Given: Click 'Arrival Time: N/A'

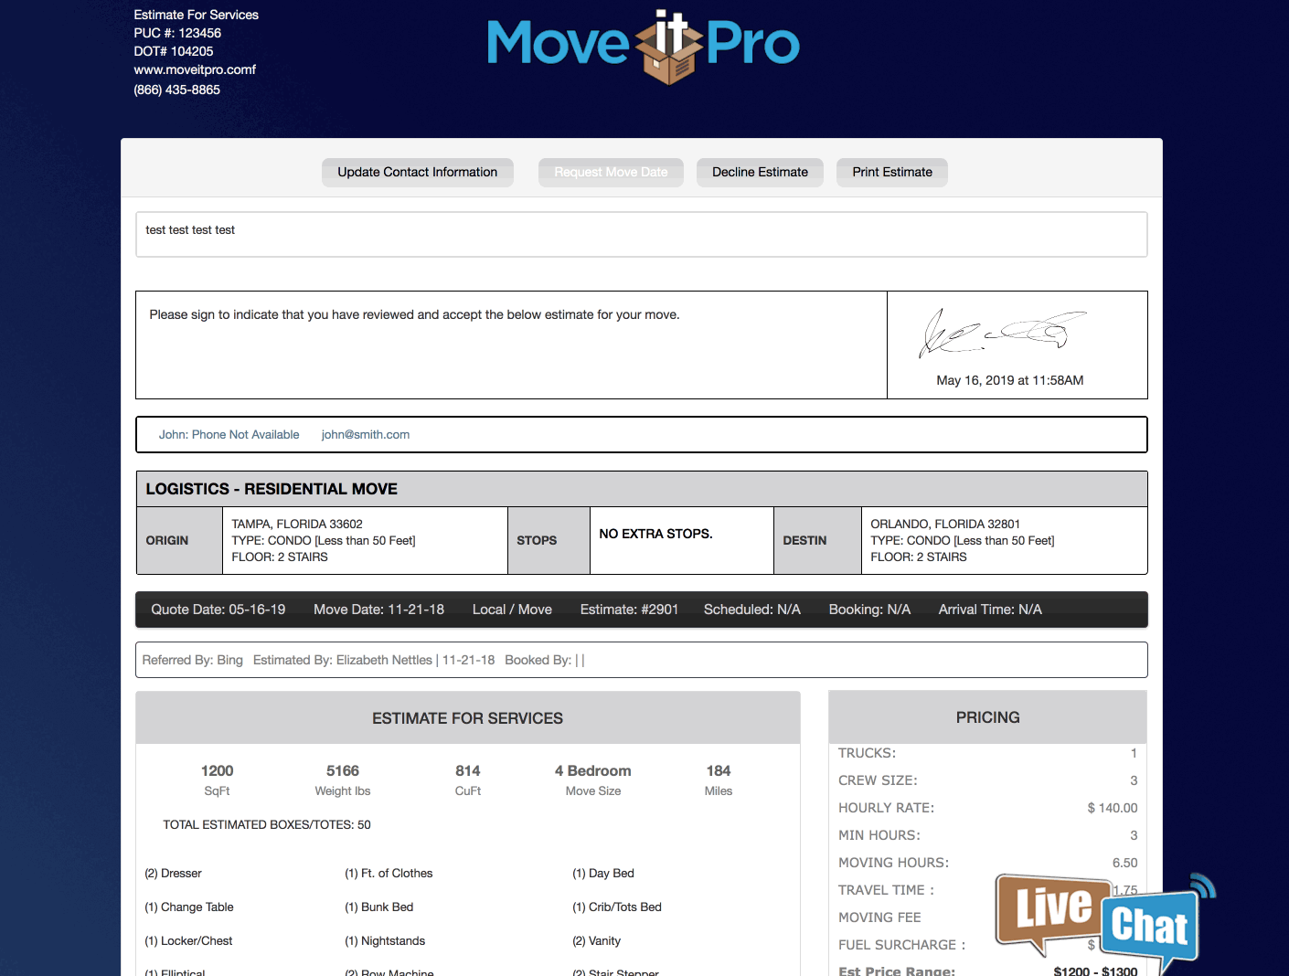Looking at the screenshot, I should click(990, 610).
